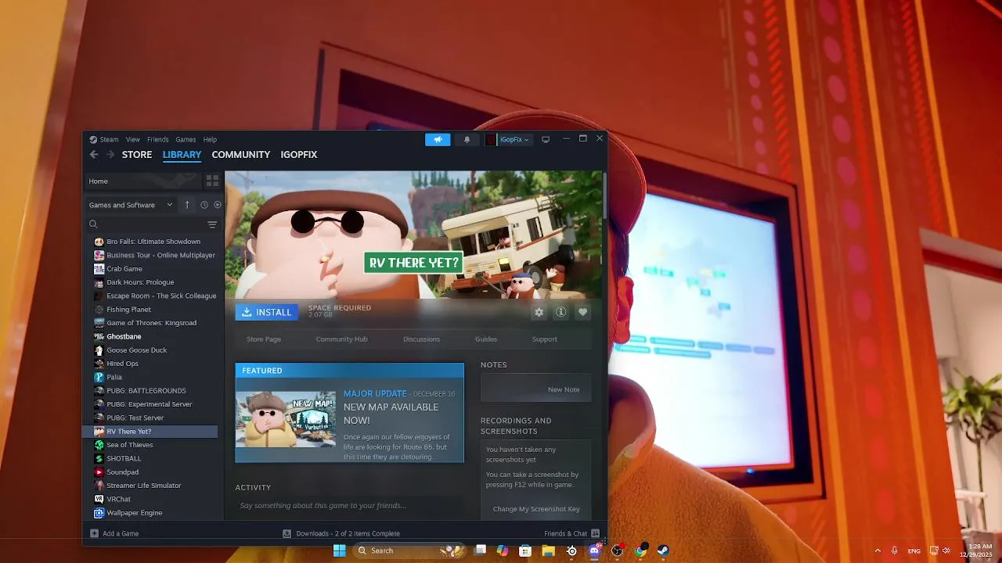Open the Steam notifications bell
Viewport: 1002px width, 563px height.
(467, 139)
